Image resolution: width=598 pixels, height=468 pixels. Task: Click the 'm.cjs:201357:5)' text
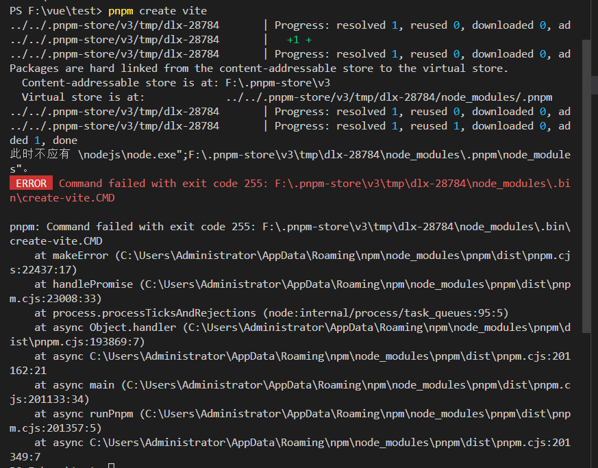coord(55,428)
